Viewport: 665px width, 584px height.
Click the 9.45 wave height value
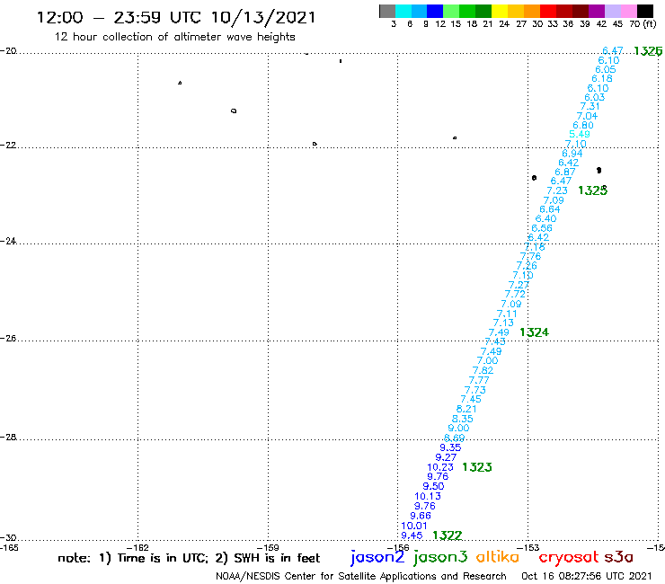pyautogui.click(x=412, y=535)
